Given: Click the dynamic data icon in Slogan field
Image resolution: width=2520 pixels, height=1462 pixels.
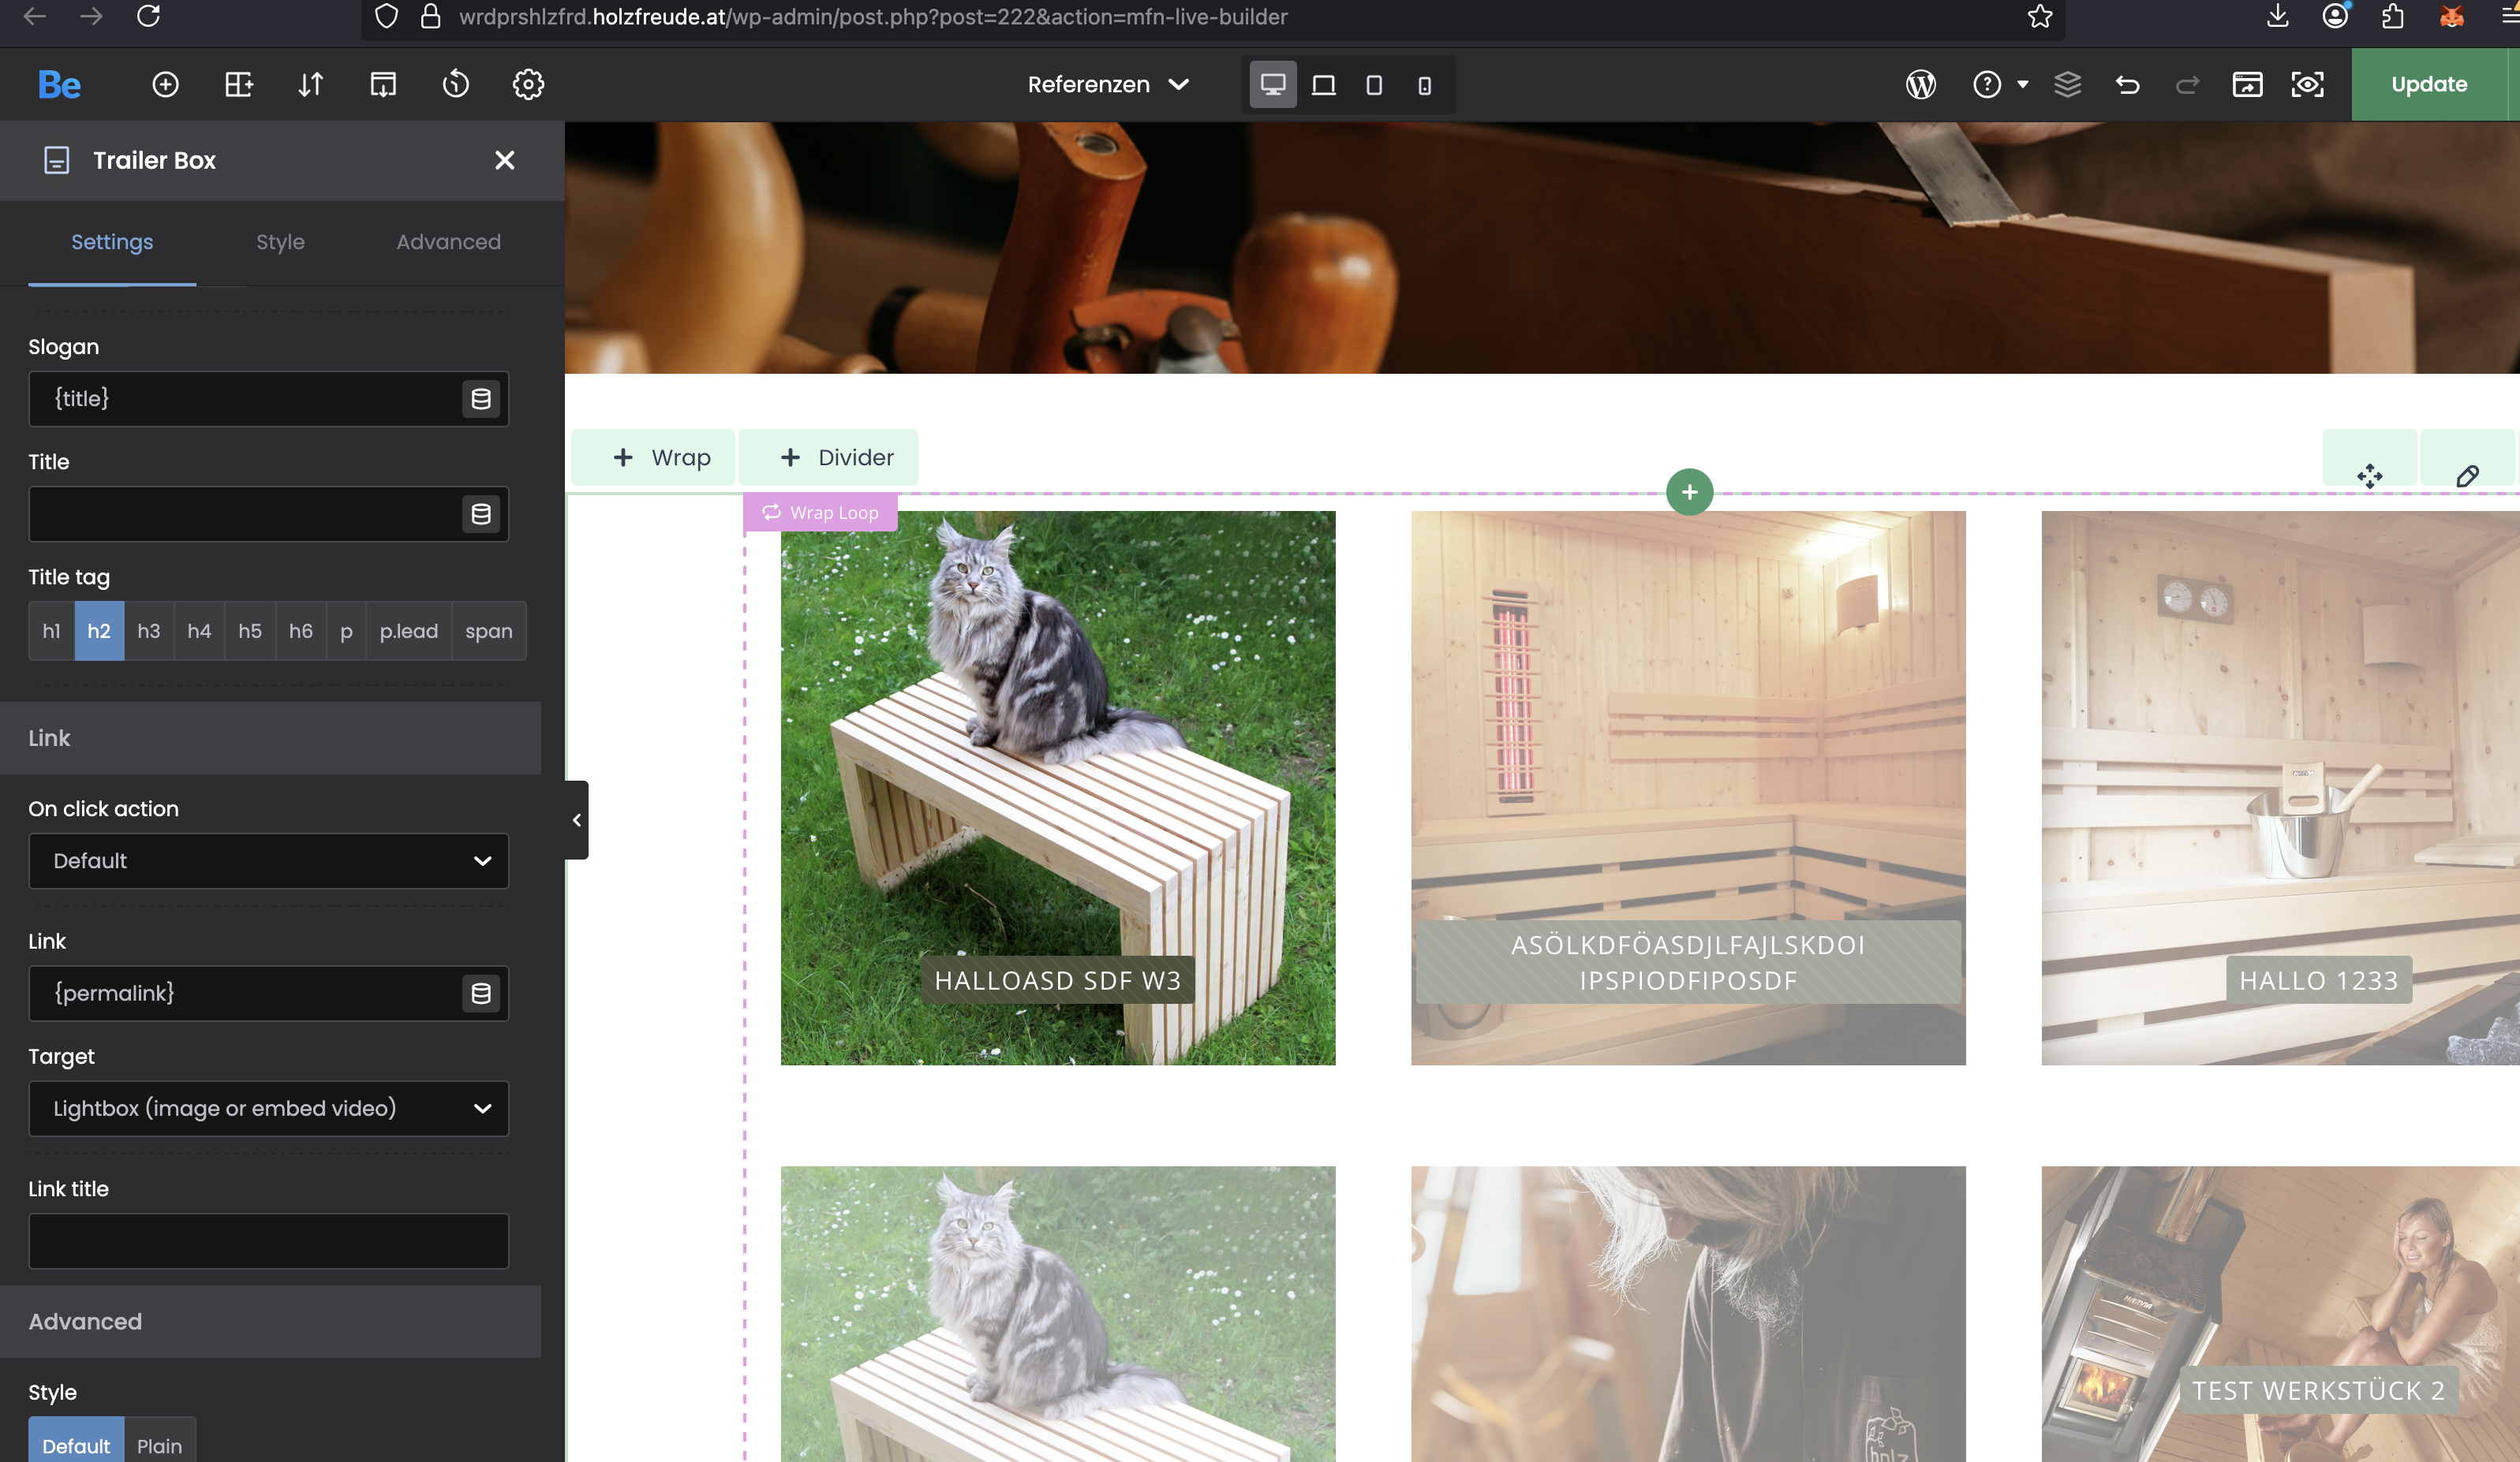Looking at the screenshot, I should coord(481,399).
